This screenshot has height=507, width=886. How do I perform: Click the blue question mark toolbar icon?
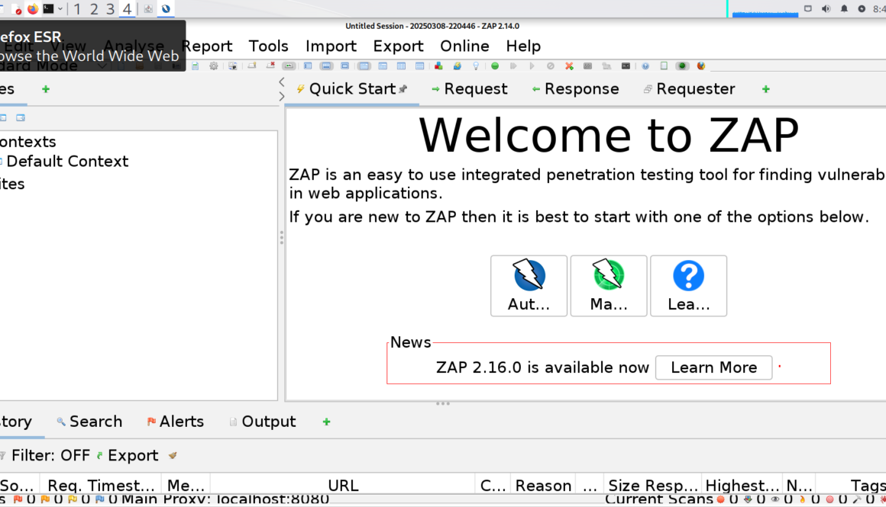coord(645,66)
